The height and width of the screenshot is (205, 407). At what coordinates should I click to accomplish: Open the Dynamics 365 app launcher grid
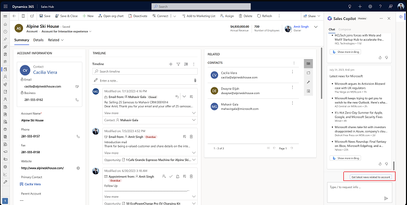click(x=5, y=6)
